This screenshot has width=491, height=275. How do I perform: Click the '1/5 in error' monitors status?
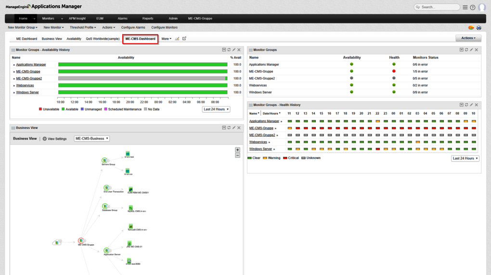click(x=420, y=72)
